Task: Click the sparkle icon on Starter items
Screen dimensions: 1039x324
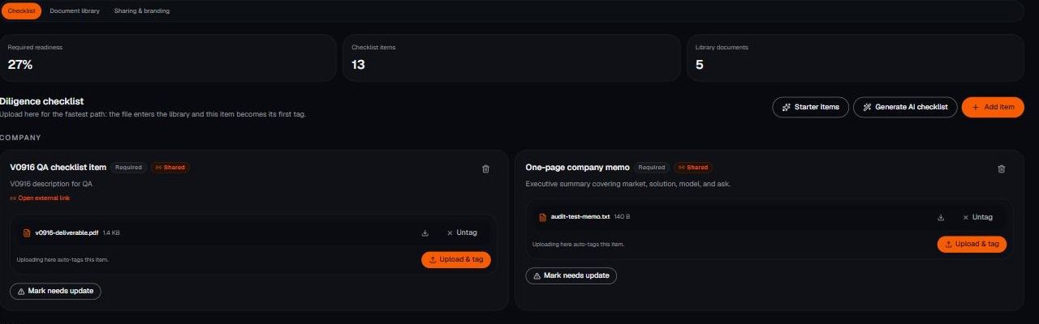Action: click(x=786, y=107)
